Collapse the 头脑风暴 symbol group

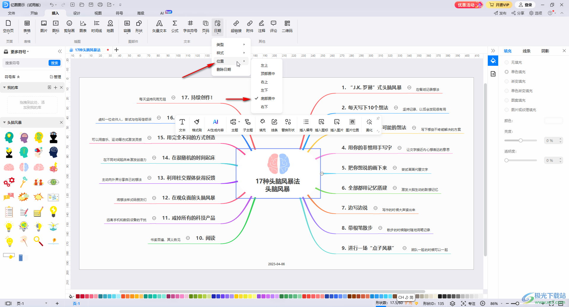tap(4, 122)
